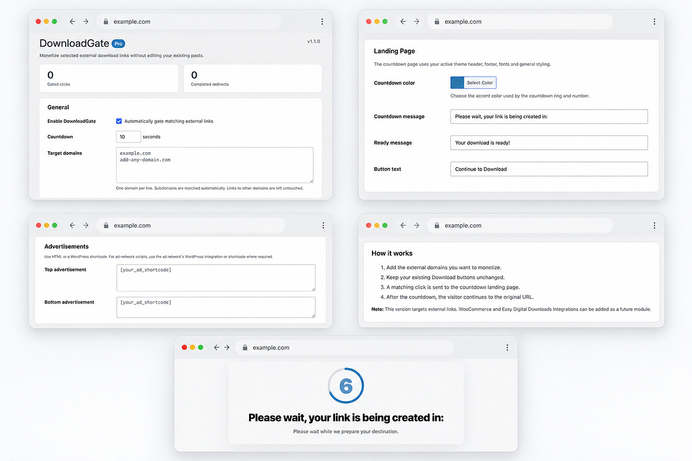Click the 'Landing Page' heading
This screenshot has height=461, width=692.
click(394, 51)
